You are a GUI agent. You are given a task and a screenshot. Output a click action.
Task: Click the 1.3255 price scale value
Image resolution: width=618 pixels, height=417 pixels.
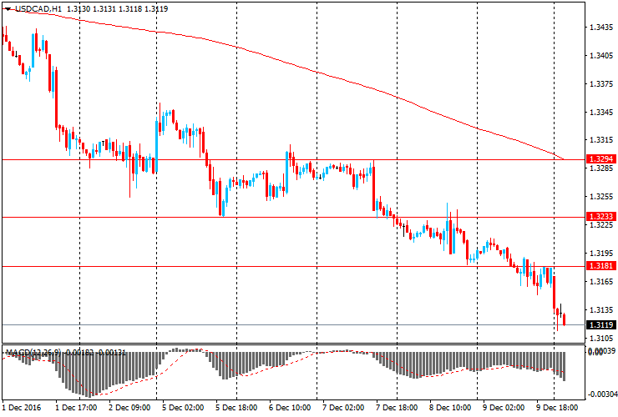[601, 197]
